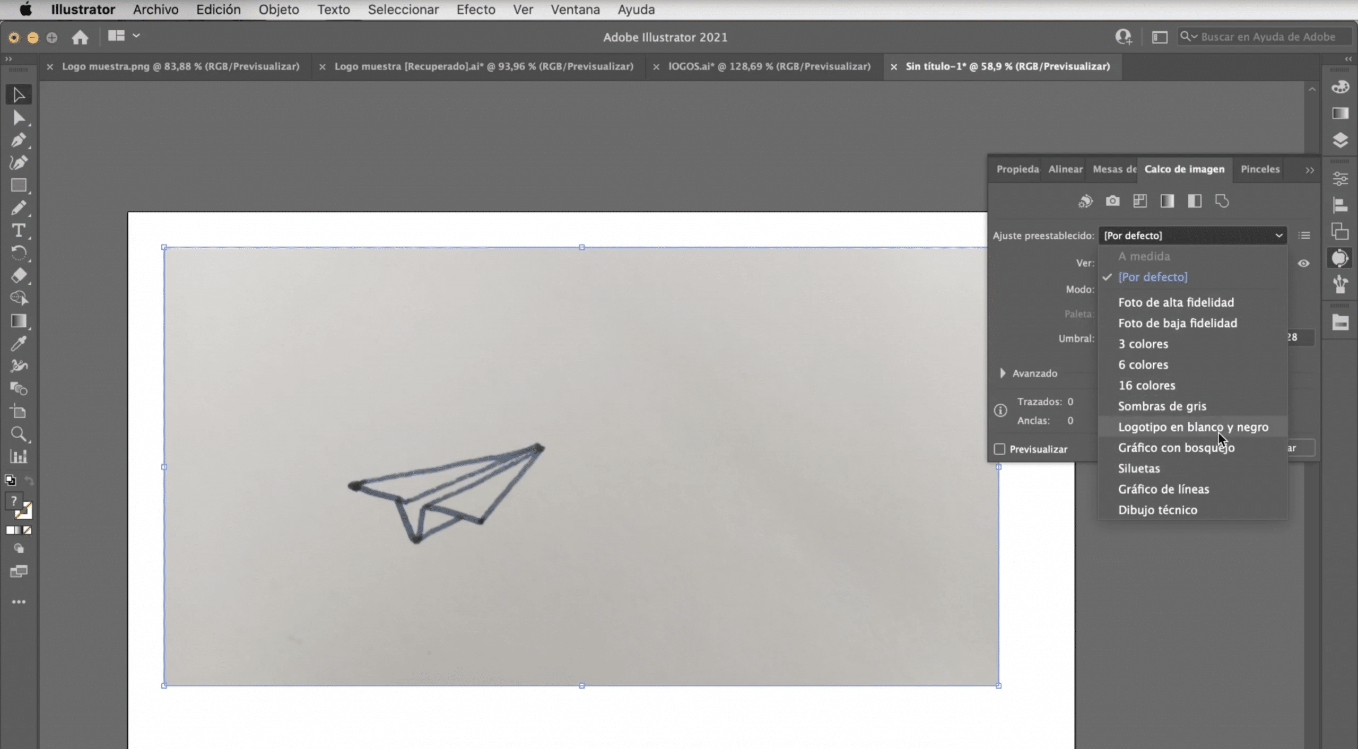Image resolution: width=1358 pixels, height=749 pixels.
Task: Select the Artboard tool
Action: (19, 412)
